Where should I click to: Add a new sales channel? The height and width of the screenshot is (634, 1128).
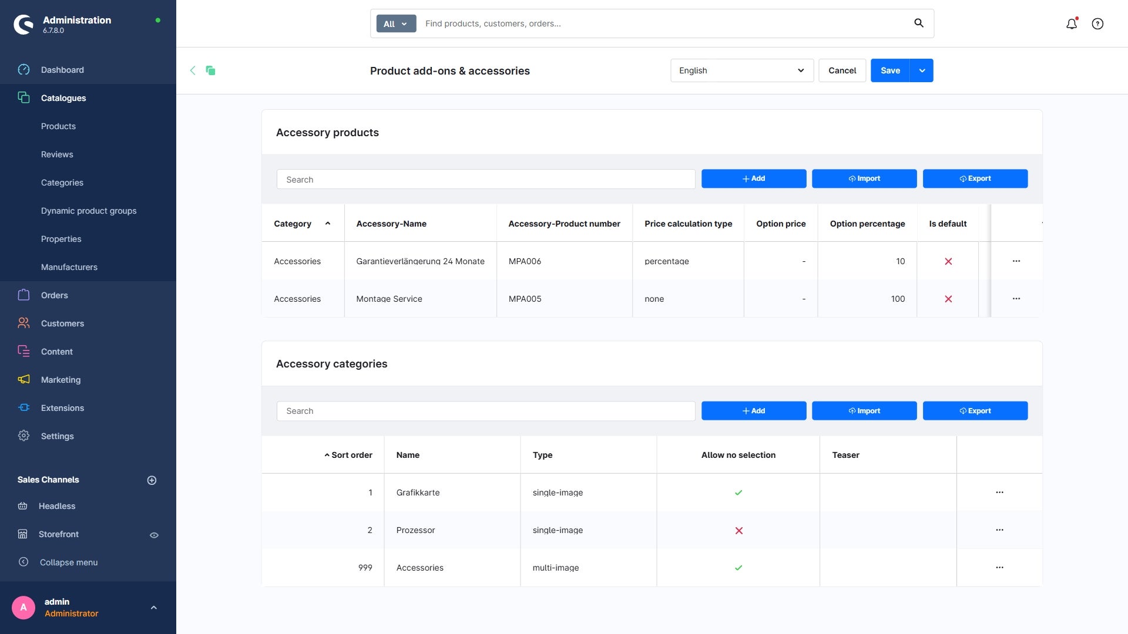point(152,480)
